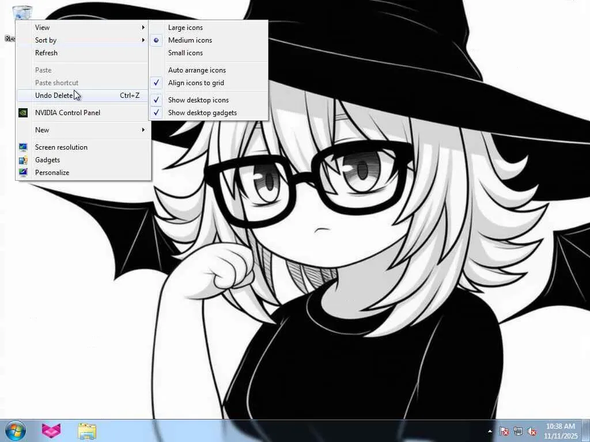Select Medium icons radio option
Screen dimensions: 590x442
pos(209,40)
